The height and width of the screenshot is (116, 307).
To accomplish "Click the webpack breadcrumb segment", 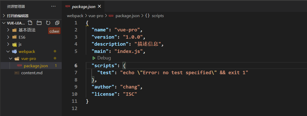I will coord(75,16).
